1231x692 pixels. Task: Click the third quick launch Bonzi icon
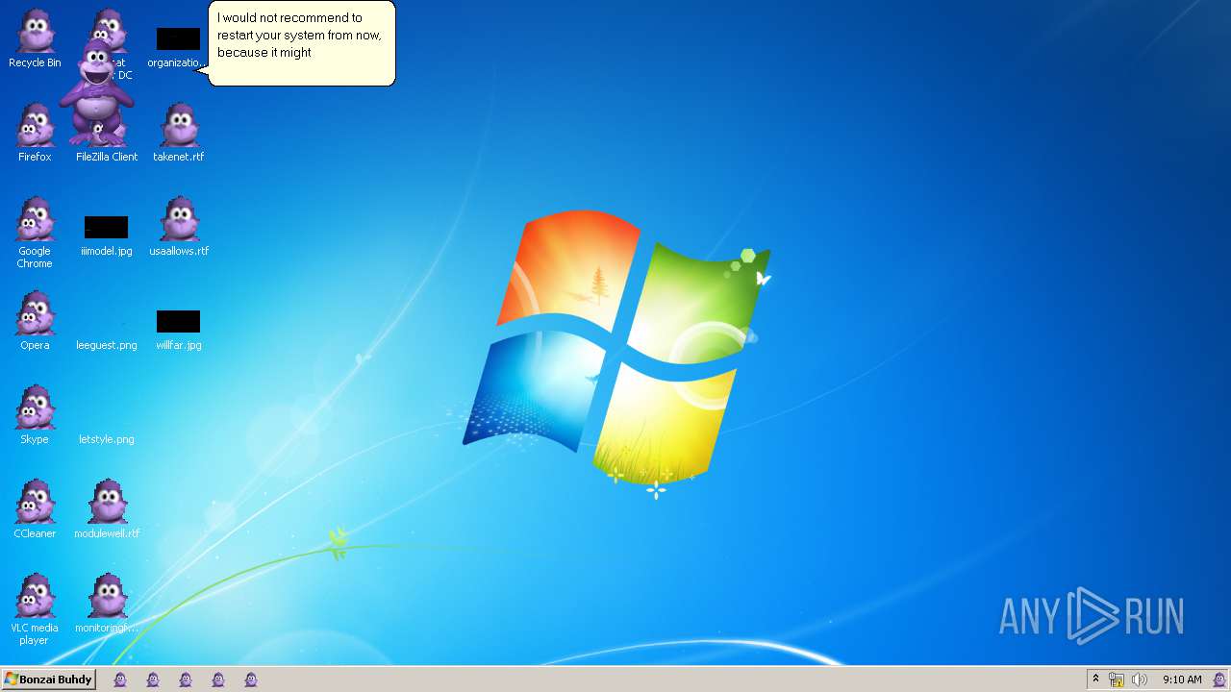(x=186, y=680)
